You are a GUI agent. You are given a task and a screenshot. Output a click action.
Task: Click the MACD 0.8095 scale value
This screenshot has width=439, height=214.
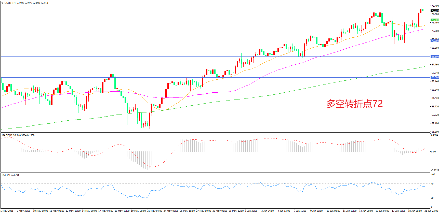coord(435,135)
